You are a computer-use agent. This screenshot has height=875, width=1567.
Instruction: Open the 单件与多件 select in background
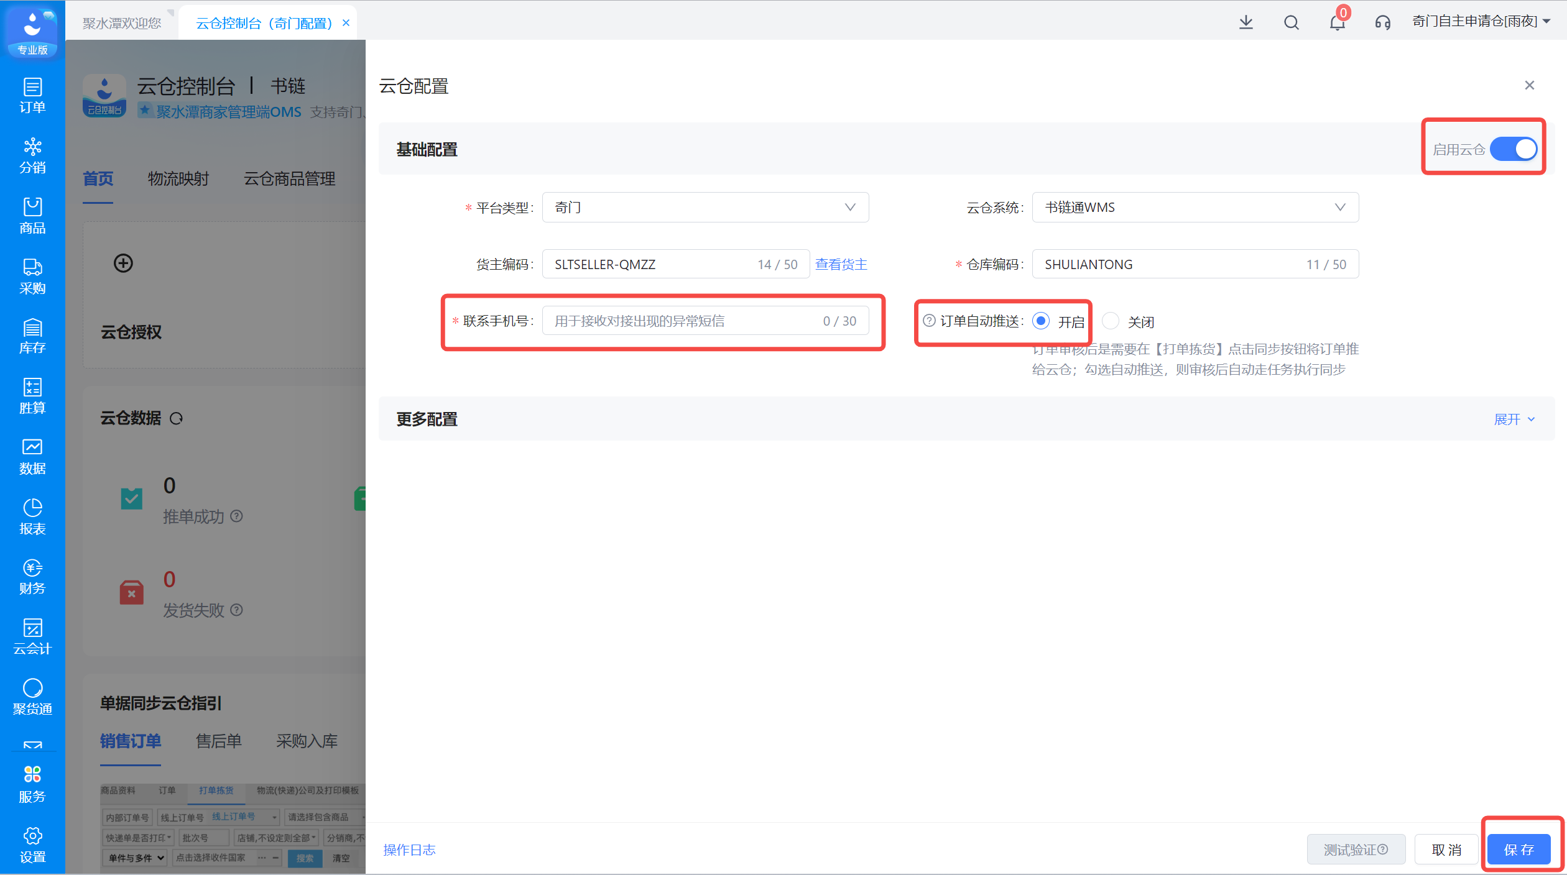tap(135, 858)
